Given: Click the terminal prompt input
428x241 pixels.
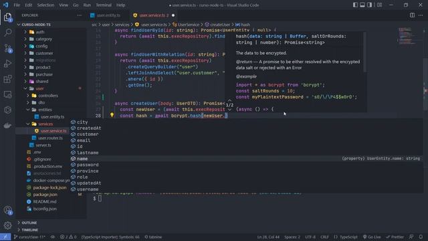Looking at the screenshot, I should 100,198.
